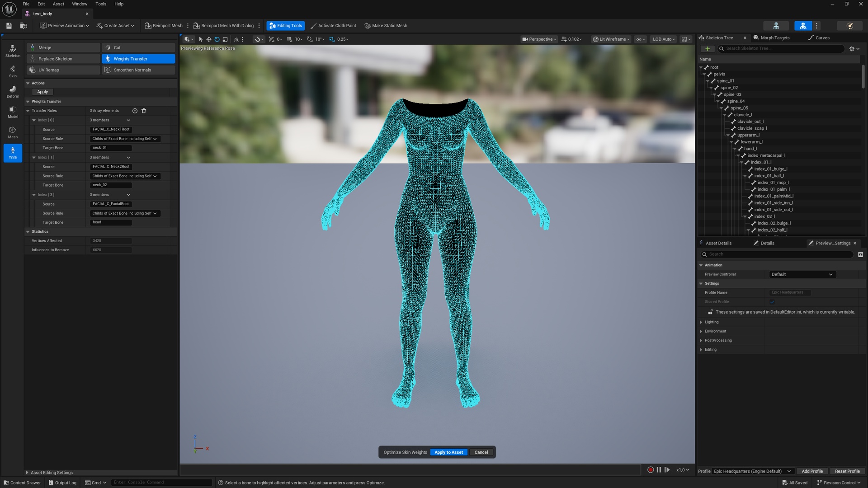868x488 pixels.
Task: Select the Scale gizmo icon
Action: click(225, 39)
